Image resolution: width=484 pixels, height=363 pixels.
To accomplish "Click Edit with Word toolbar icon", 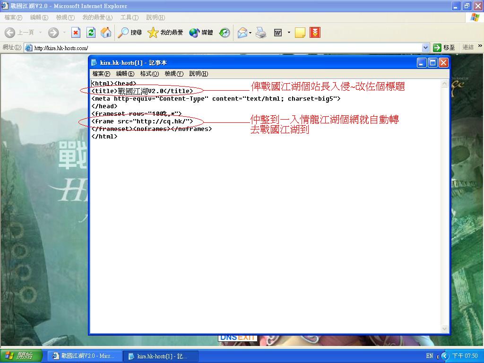I will point(278,33).
